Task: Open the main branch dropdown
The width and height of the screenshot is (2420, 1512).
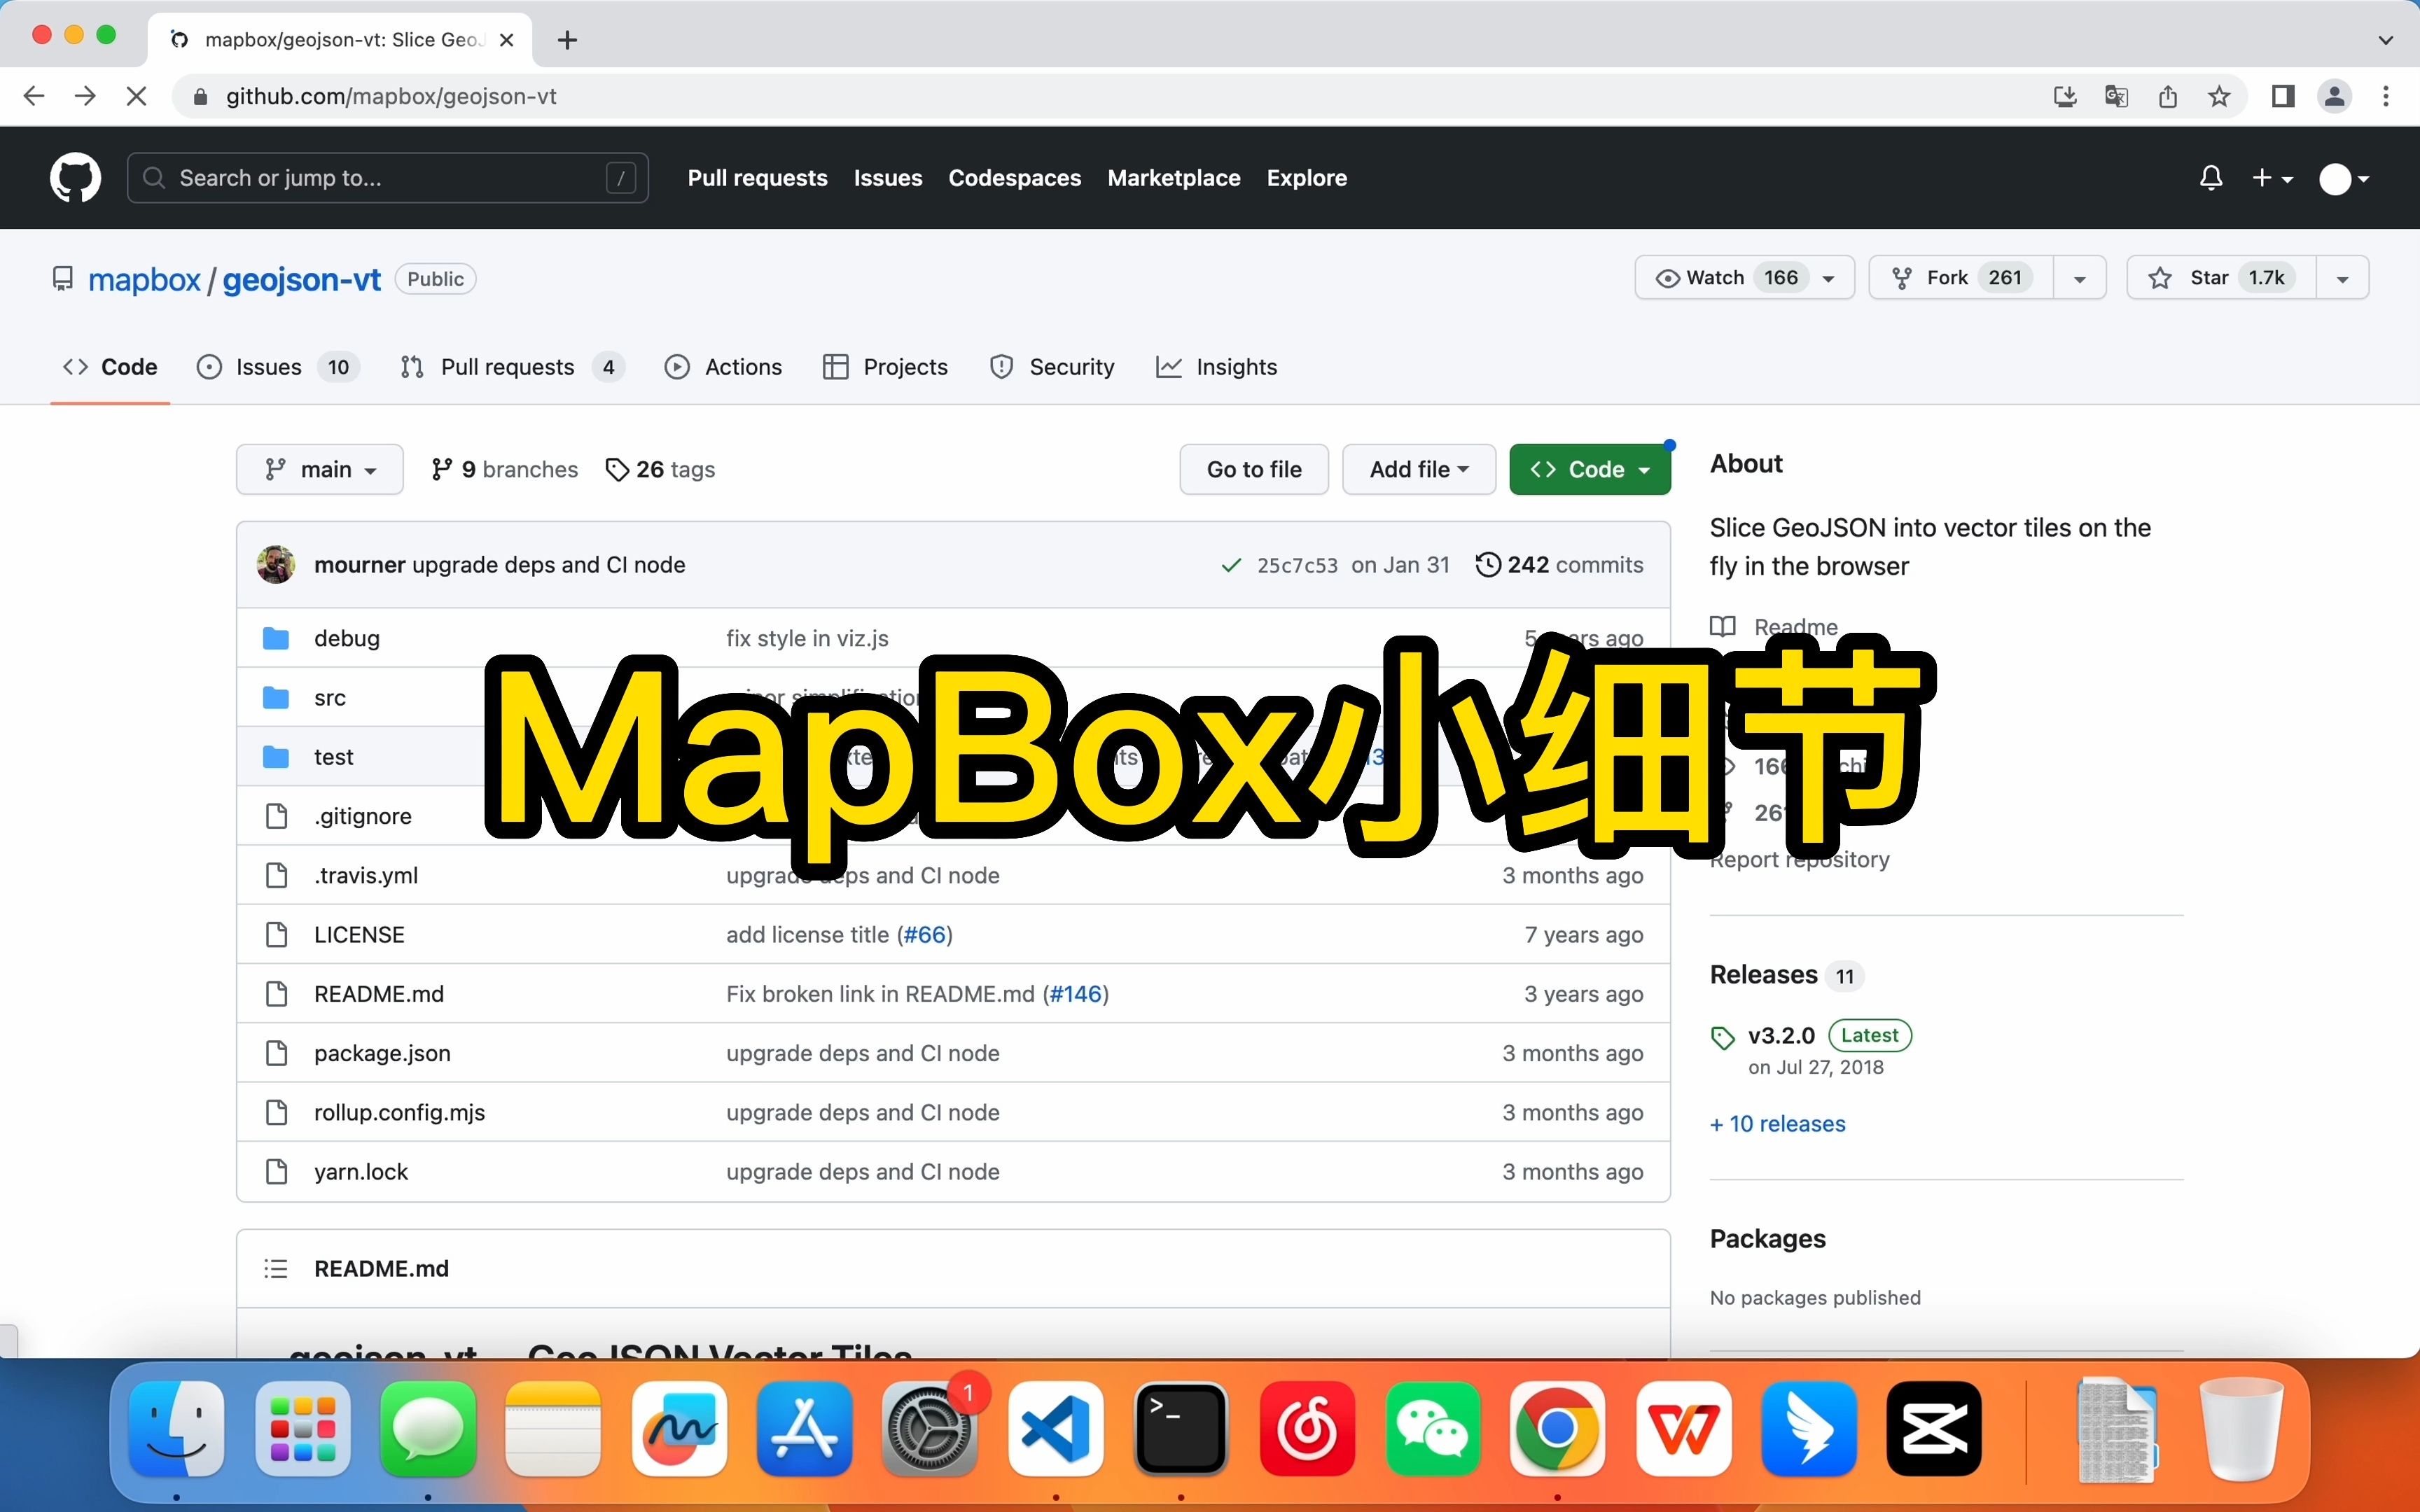Action: pyautogui.click(x=319, y=469)
